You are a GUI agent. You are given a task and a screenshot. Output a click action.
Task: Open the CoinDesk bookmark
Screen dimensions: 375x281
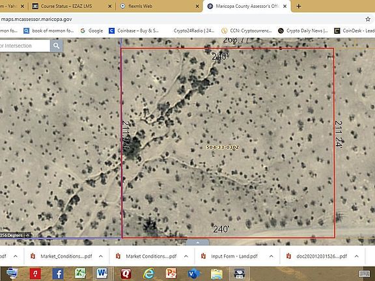(354, 31)
